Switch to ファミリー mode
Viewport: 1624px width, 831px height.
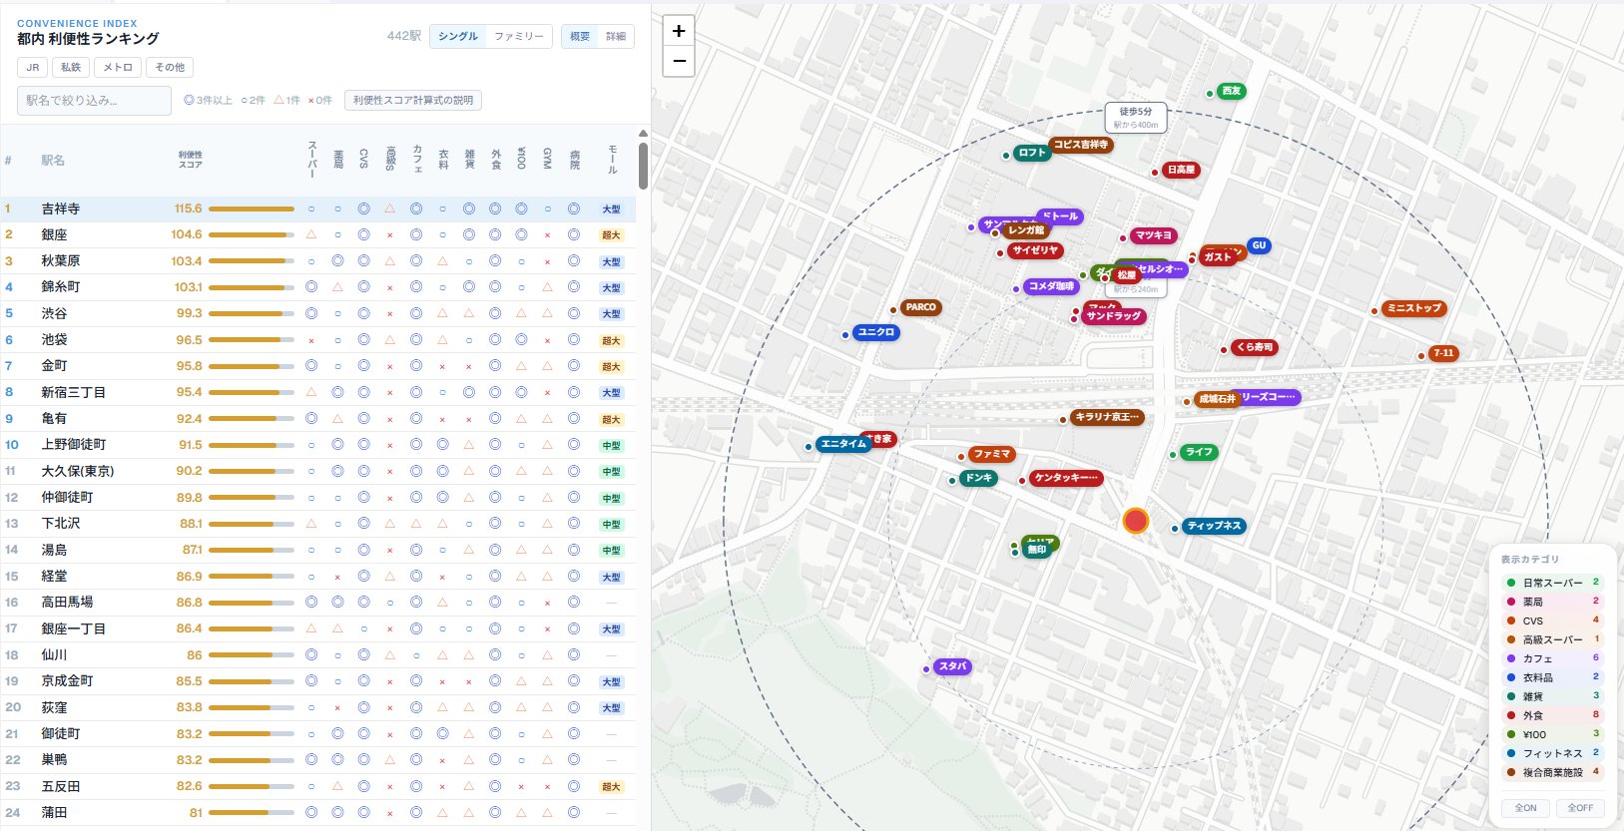pos(519,36)
